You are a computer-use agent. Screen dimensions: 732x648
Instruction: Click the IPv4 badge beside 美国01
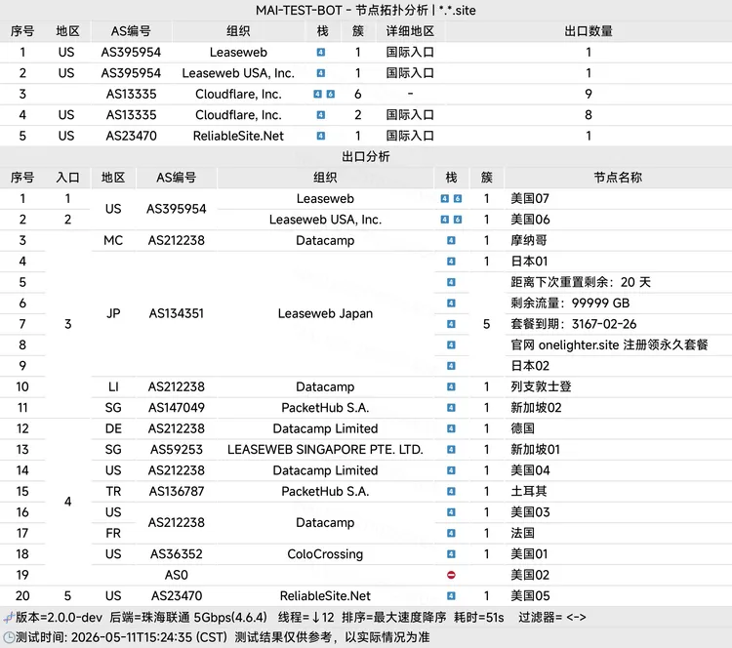click(451, 554)
